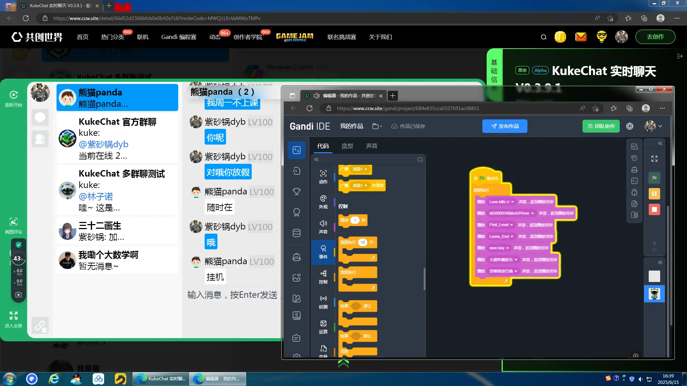The width and height of the screenshot is (687, 386).
Task: Open the folder dropdown beside 我的作品
Action: (377, 126)
